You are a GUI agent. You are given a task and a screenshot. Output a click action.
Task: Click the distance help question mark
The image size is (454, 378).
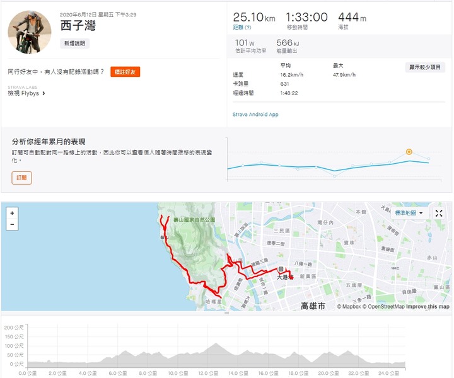pyautogui.click(x=248, y=28)
